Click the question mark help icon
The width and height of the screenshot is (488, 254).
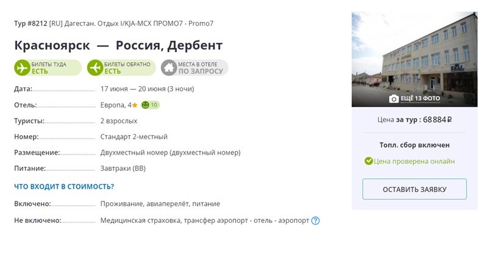[x=315, y=220]
